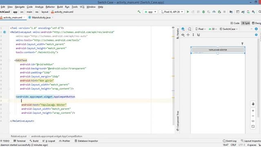Viewport: 261px width, 147px height.
Task: Click the blue layout warnings info icon
Action: click(x=256, y=29)
